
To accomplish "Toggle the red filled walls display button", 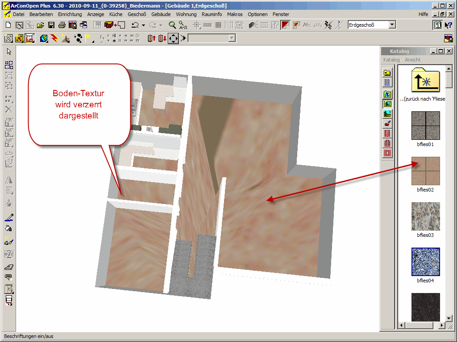I will click(285, 25).
